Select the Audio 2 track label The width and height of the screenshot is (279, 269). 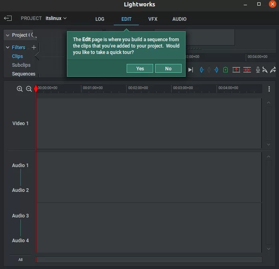(x=20, y=190)
